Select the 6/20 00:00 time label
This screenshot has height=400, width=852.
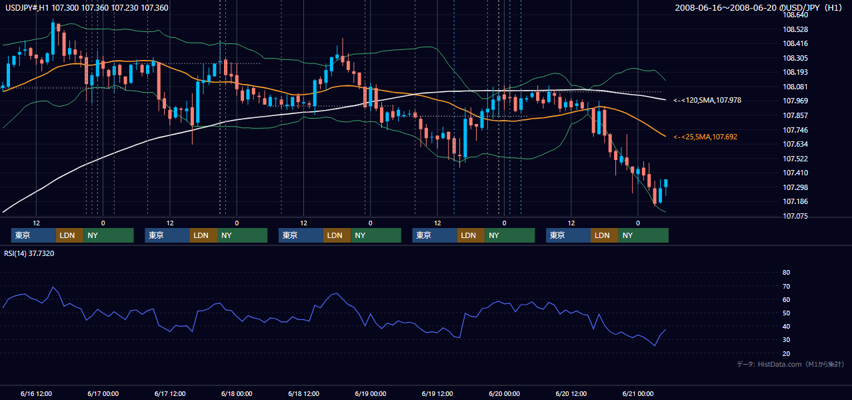(x=505, y=393)
